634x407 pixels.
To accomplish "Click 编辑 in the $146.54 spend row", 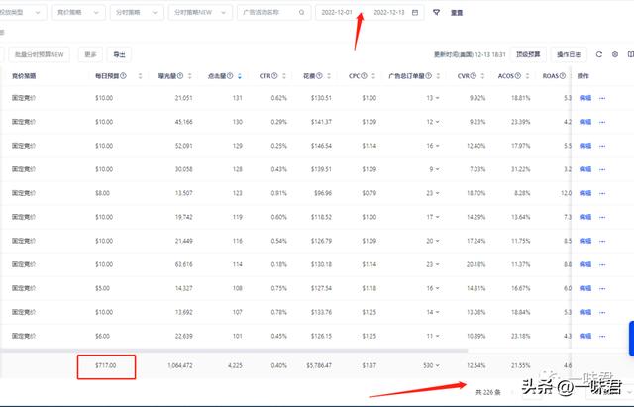I will pyautogui.click(x=585, y=146).
